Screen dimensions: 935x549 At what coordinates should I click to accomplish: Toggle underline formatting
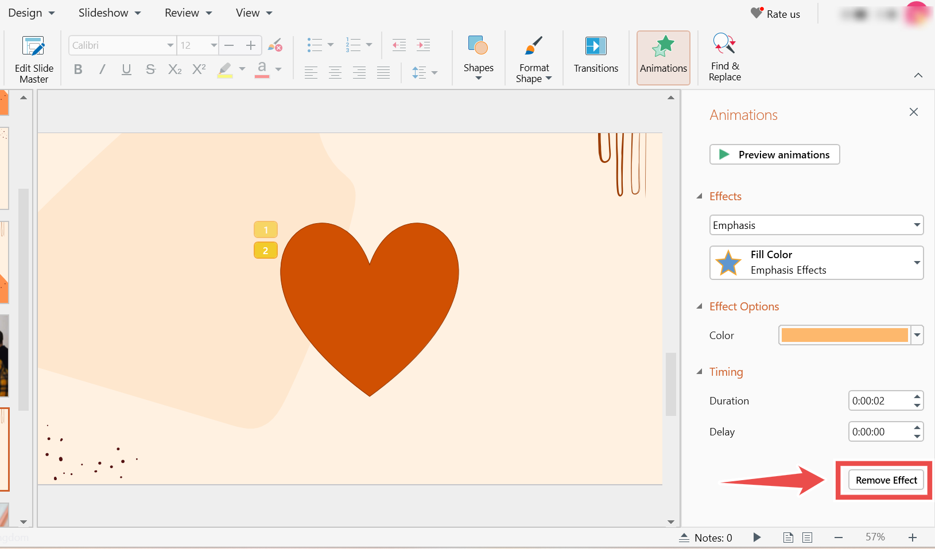click(126, 69)
